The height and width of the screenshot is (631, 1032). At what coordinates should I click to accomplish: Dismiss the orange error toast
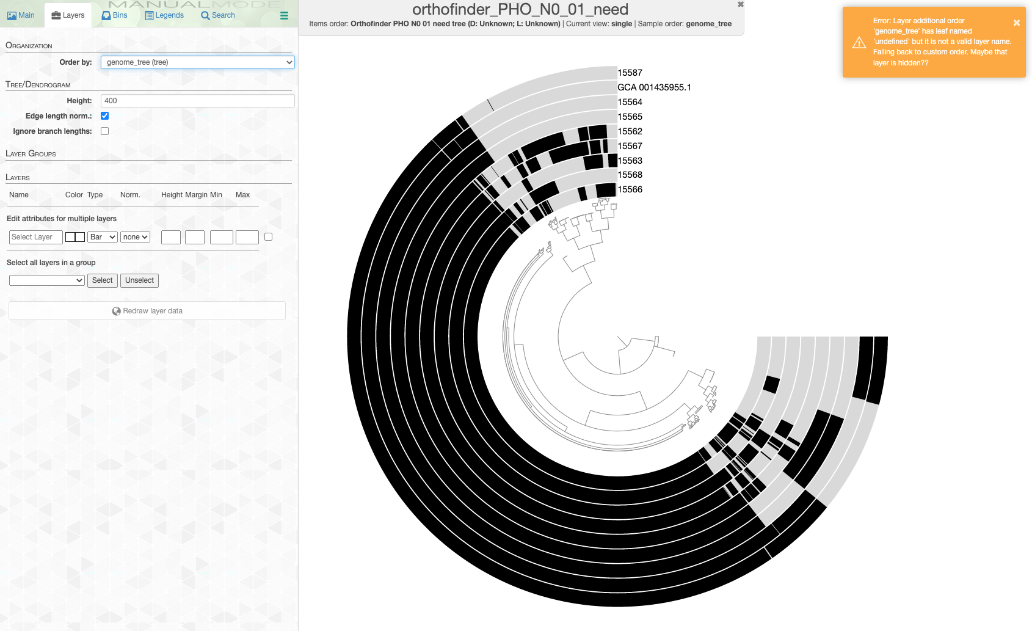point(1016,23)
